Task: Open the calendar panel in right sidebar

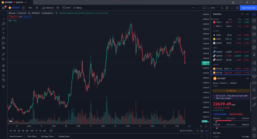Action: tap(254, 48)
